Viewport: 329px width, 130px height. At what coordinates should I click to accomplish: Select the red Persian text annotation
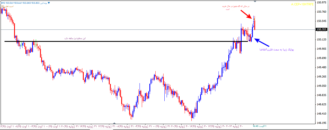tap(229, 7)
